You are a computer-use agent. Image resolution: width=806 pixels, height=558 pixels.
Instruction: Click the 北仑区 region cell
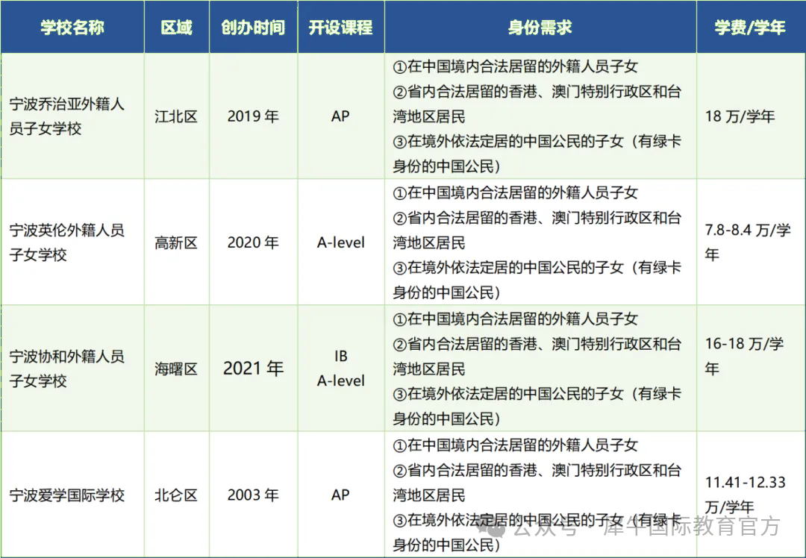coord(177,495)
